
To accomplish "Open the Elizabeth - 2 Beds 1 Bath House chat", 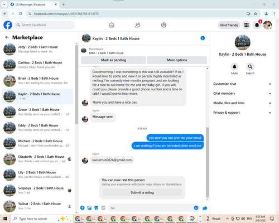I will click(37, 159).
